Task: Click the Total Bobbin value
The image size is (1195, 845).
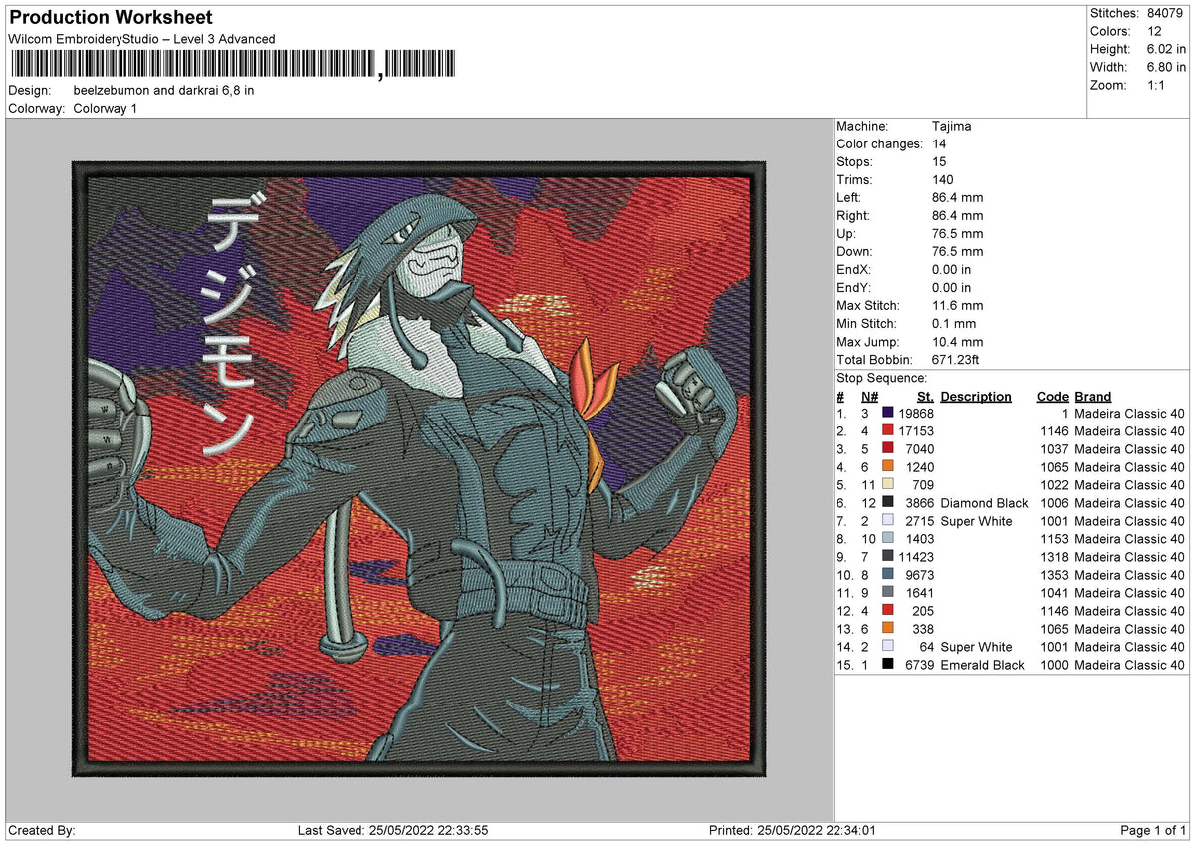Action: tap(958, 360)
